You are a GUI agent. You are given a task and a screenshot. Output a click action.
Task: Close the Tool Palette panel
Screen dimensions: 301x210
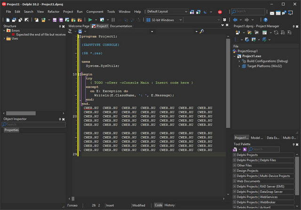(298, 144)
